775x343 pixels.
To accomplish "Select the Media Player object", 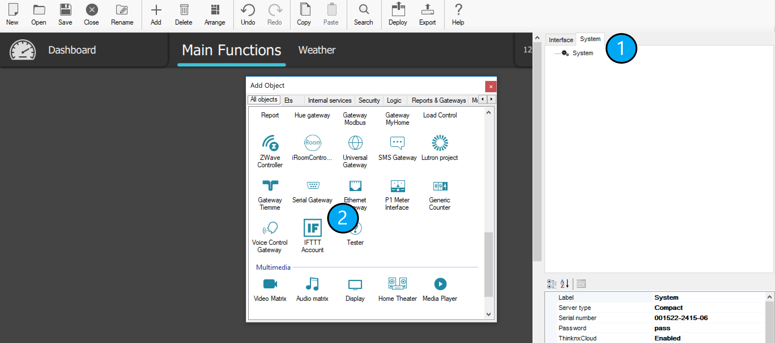I will 440,284.
